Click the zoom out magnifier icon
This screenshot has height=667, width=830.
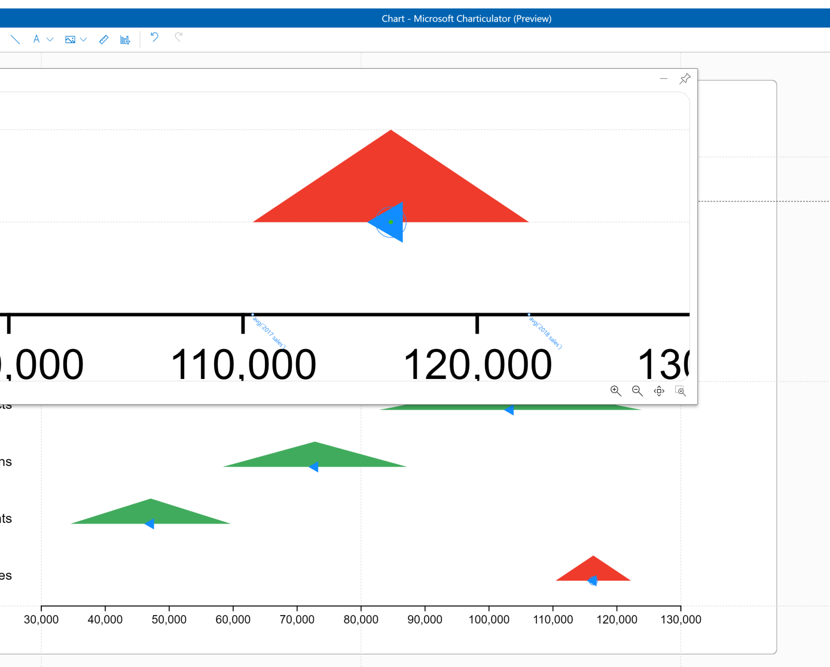[637, 391]
